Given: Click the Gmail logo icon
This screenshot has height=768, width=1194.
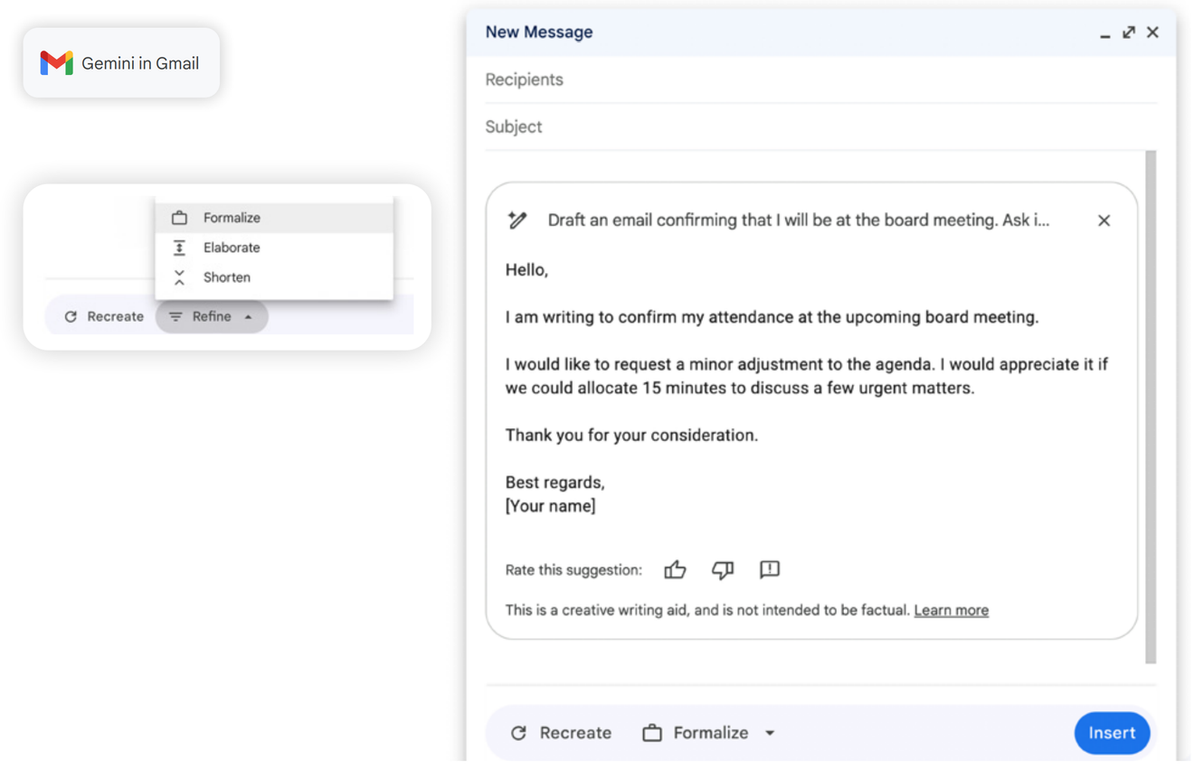Looking at the screenshot, I should click(x=56, y=63).
